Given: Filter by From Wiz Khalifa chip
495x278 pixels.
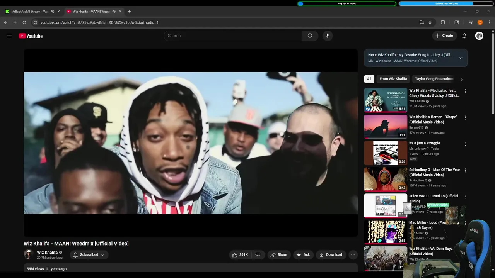Looking at the screenshot, I should pos(393,79).
